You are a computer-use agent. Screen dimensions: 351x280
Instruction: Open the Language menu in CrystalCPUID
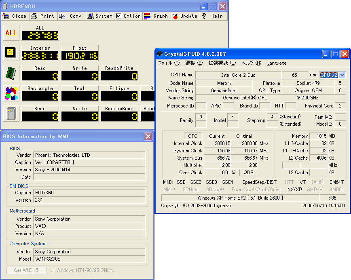[x=277, y=63]
